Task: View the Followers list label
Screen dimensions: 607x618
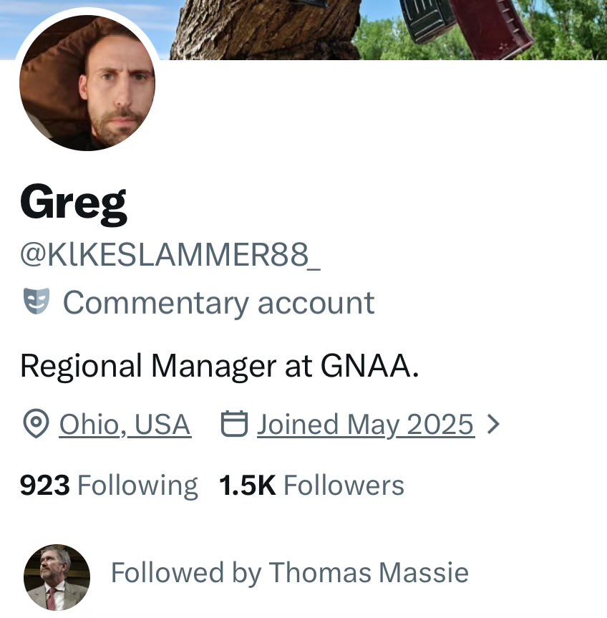Action: [x=344, y=486]
